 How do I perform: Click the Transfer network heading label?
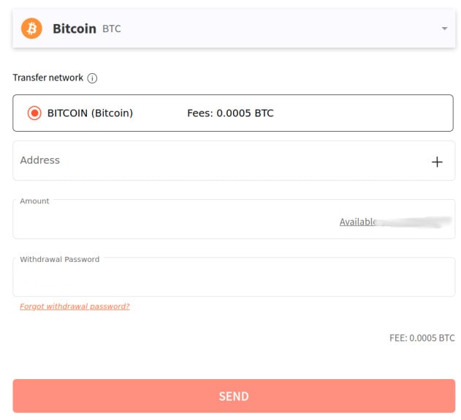[x=48, y=78]
